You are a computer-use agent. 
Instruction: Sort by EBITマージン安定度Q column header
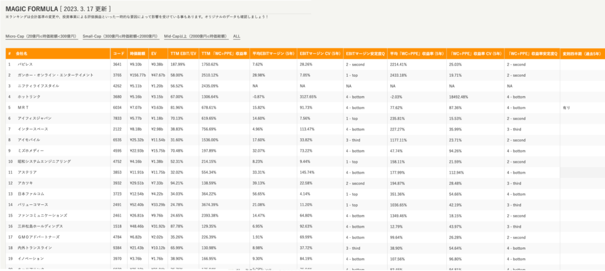click(365, 54)
